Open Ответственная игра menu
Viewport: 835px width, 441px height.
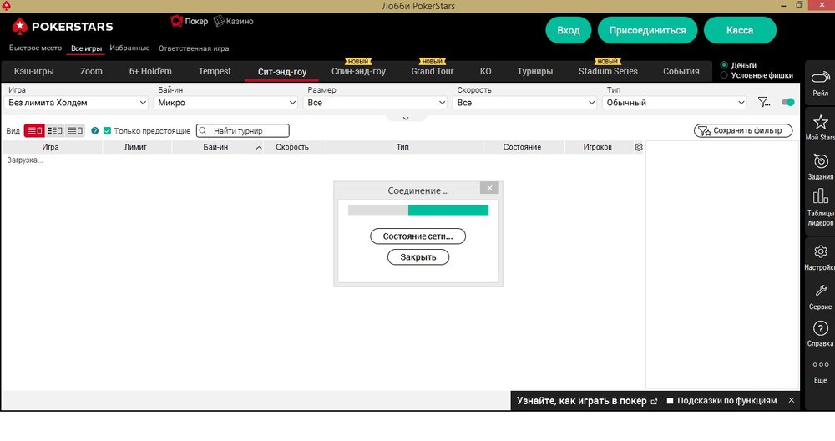[194, 48]
